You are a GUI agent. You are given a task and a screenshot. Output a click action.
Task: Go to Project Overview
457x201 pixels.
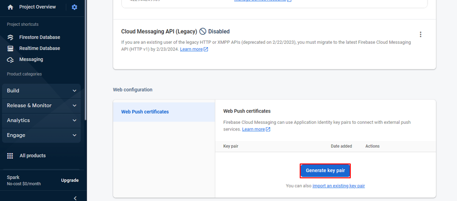[x=37, y=7]
